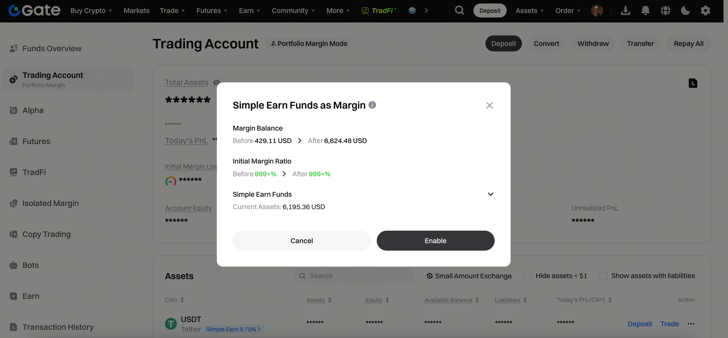
Task: Click the Enable button
Action: pos(435,241)
